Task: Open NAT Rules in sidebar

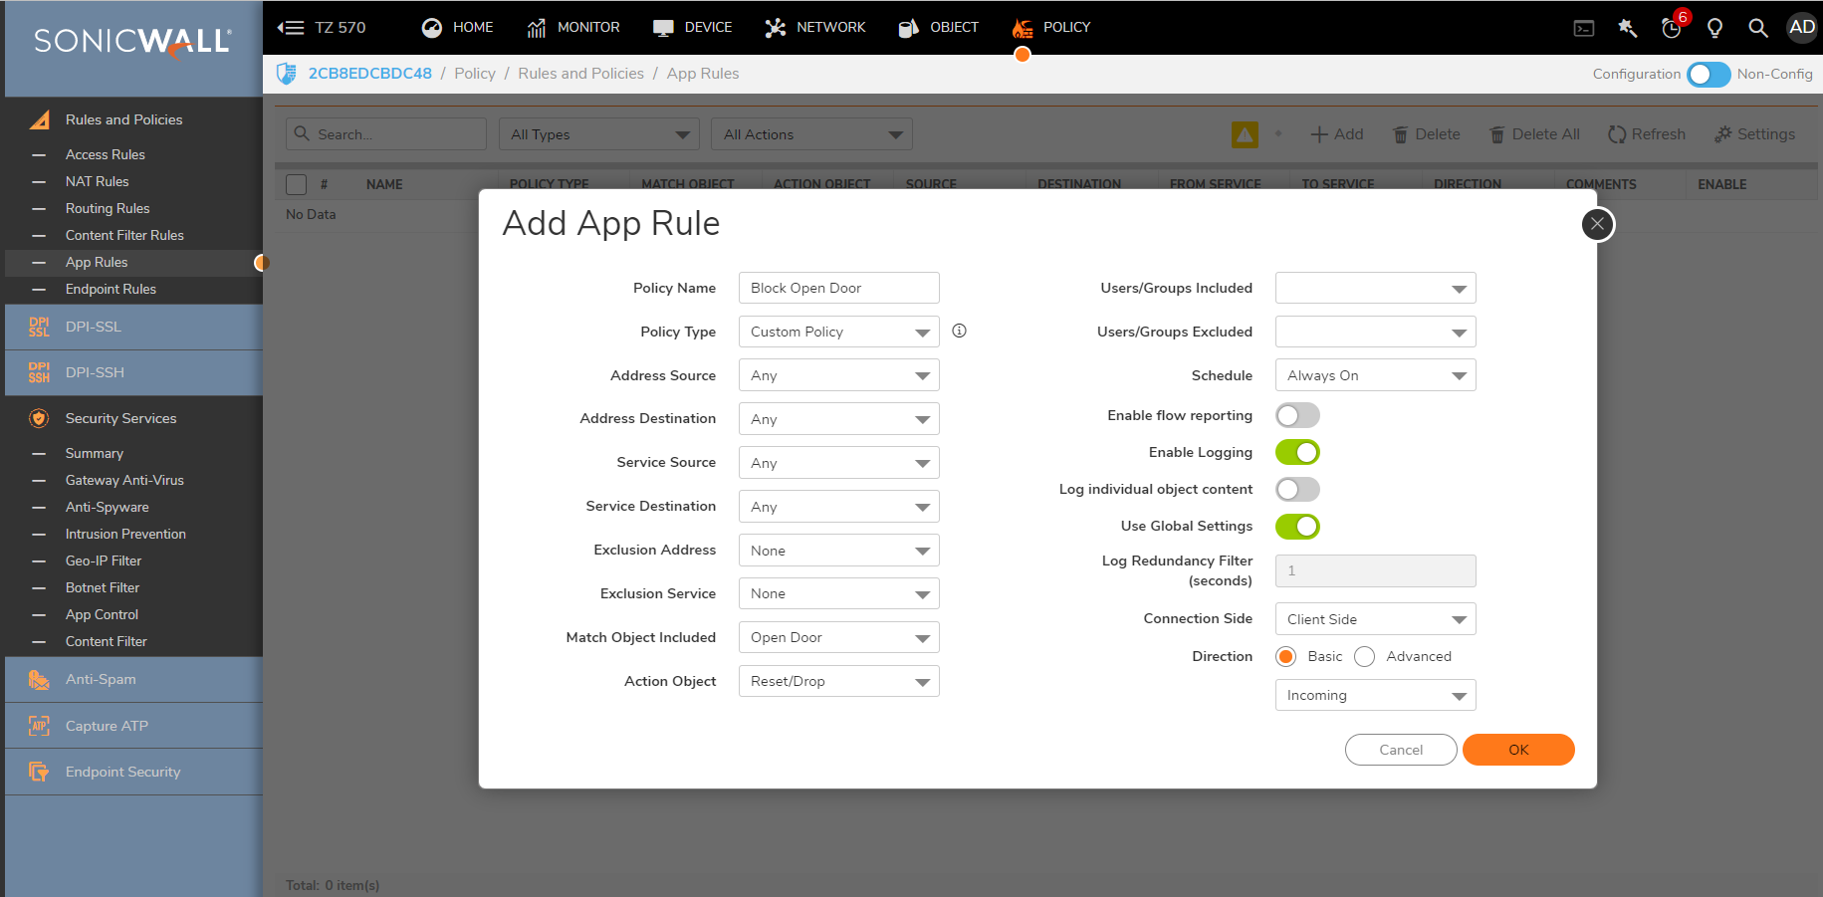Action: pyautogui.click(x=97, y=181)
